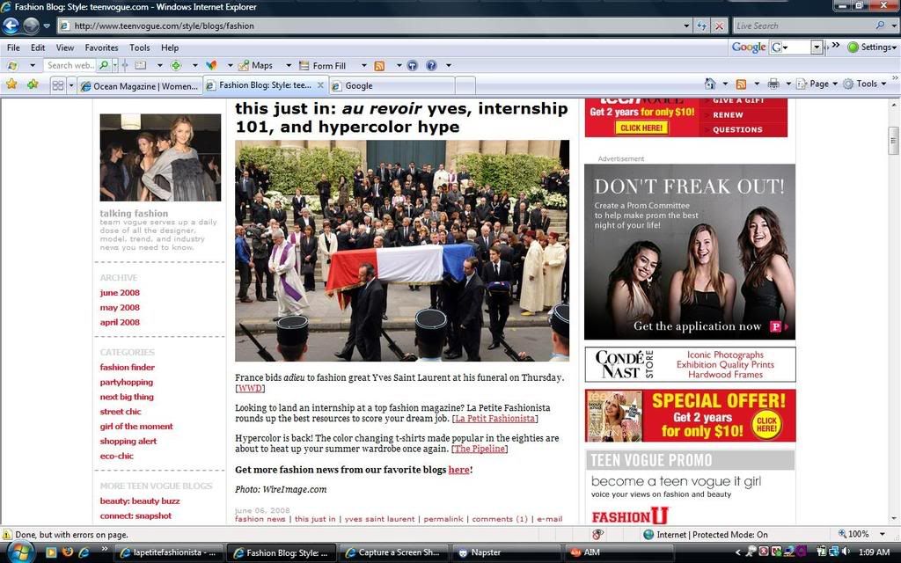Click the toolbar search magnifier button
901x563 pixels.
point(104,65)
